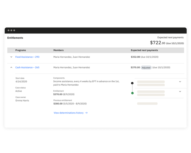Select the $352.00 Food Assistance payment
The image size is (191, 153).
[x=135, y=57]
